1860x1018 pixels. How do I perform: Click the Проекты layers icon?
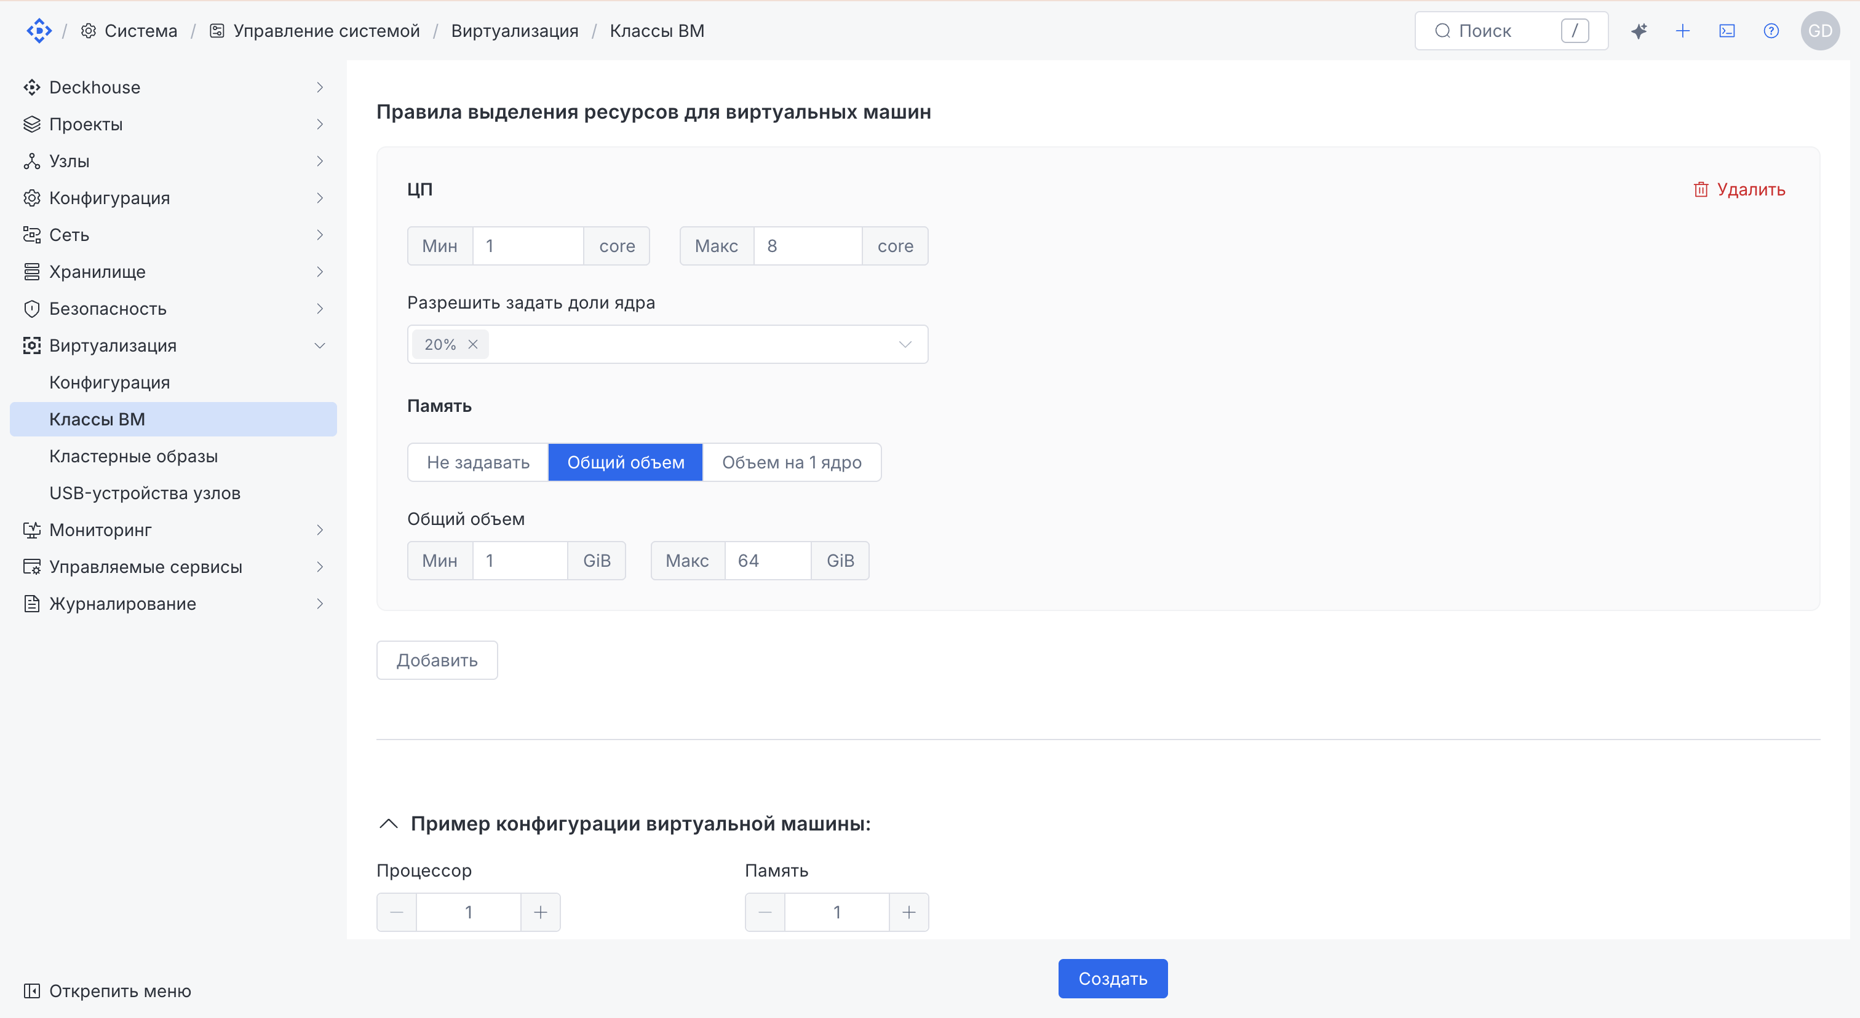[x=32, y=124]
